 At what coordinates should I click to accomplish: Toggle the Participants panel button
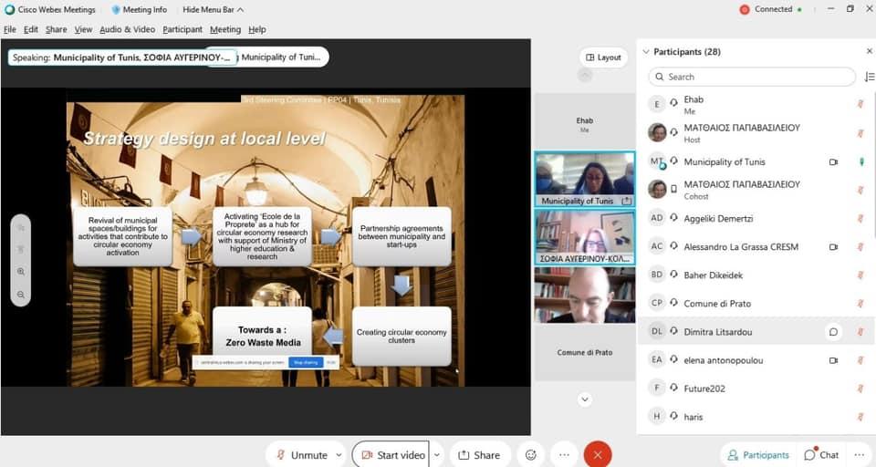click(756, 455)
